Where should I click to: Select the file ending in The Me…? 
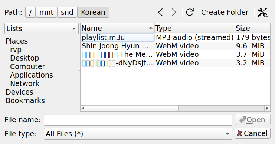coord(117,54)
